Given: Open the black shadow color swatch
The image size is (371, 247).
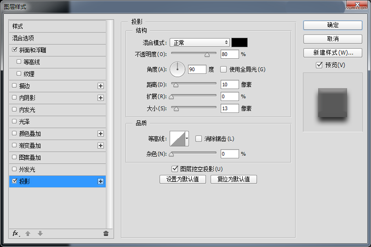Looking at the screenshot, I should tap(240, 42).
